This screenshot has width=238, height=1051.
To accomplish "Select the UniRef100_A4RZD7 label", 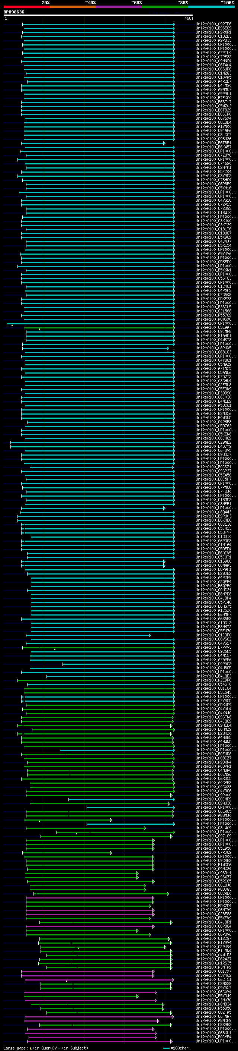I will point(213,82).
